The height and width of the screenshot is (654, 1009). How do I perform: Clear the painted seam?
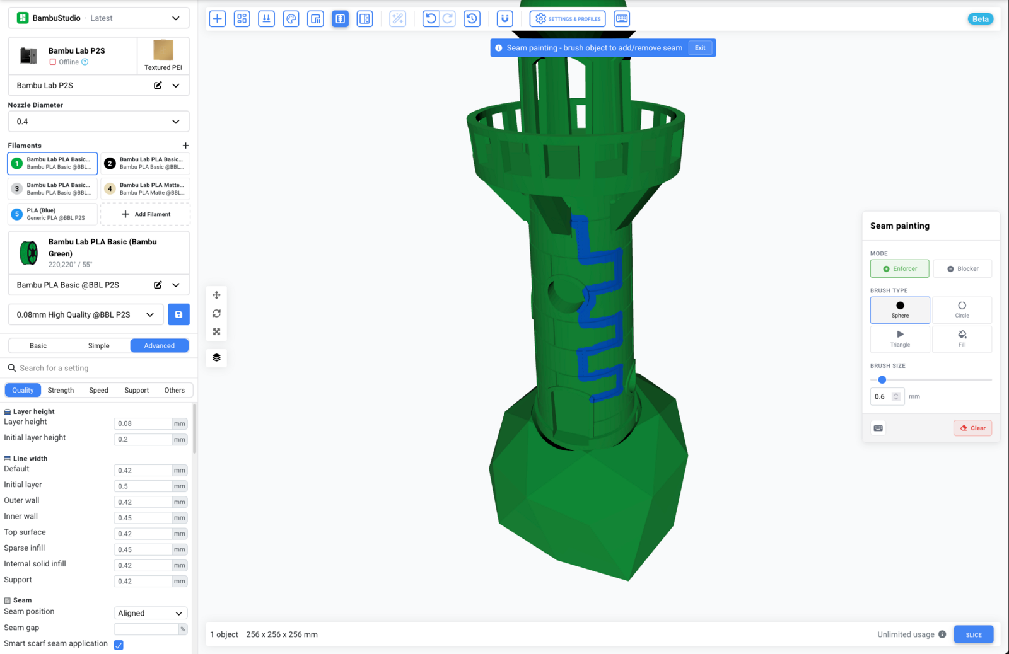point(972,428)
